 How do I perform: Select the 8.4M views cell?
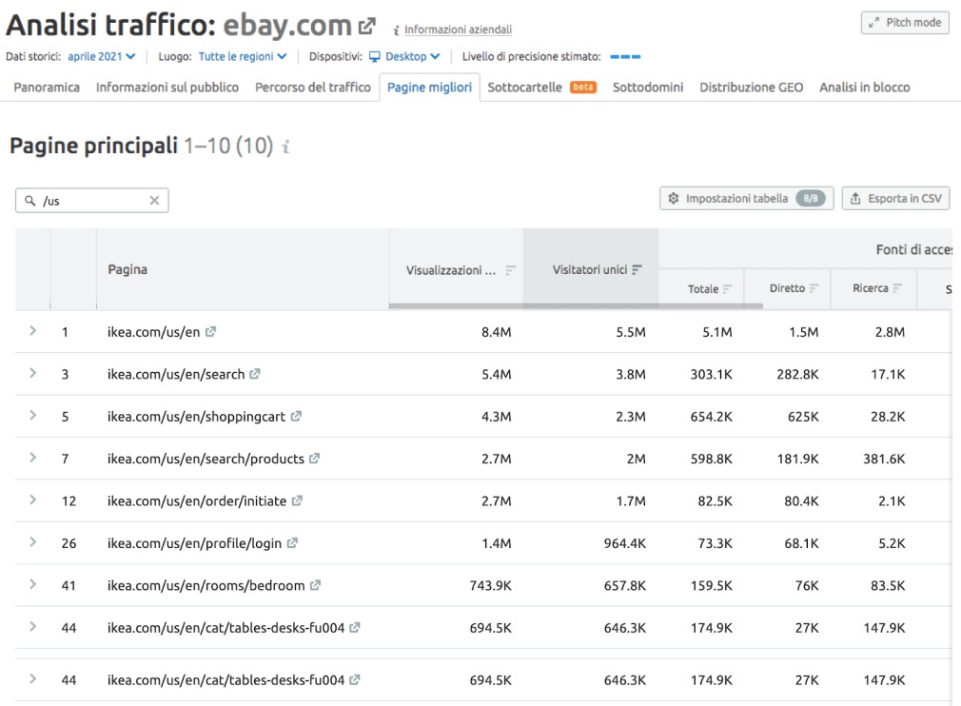[x=497, y=332]
